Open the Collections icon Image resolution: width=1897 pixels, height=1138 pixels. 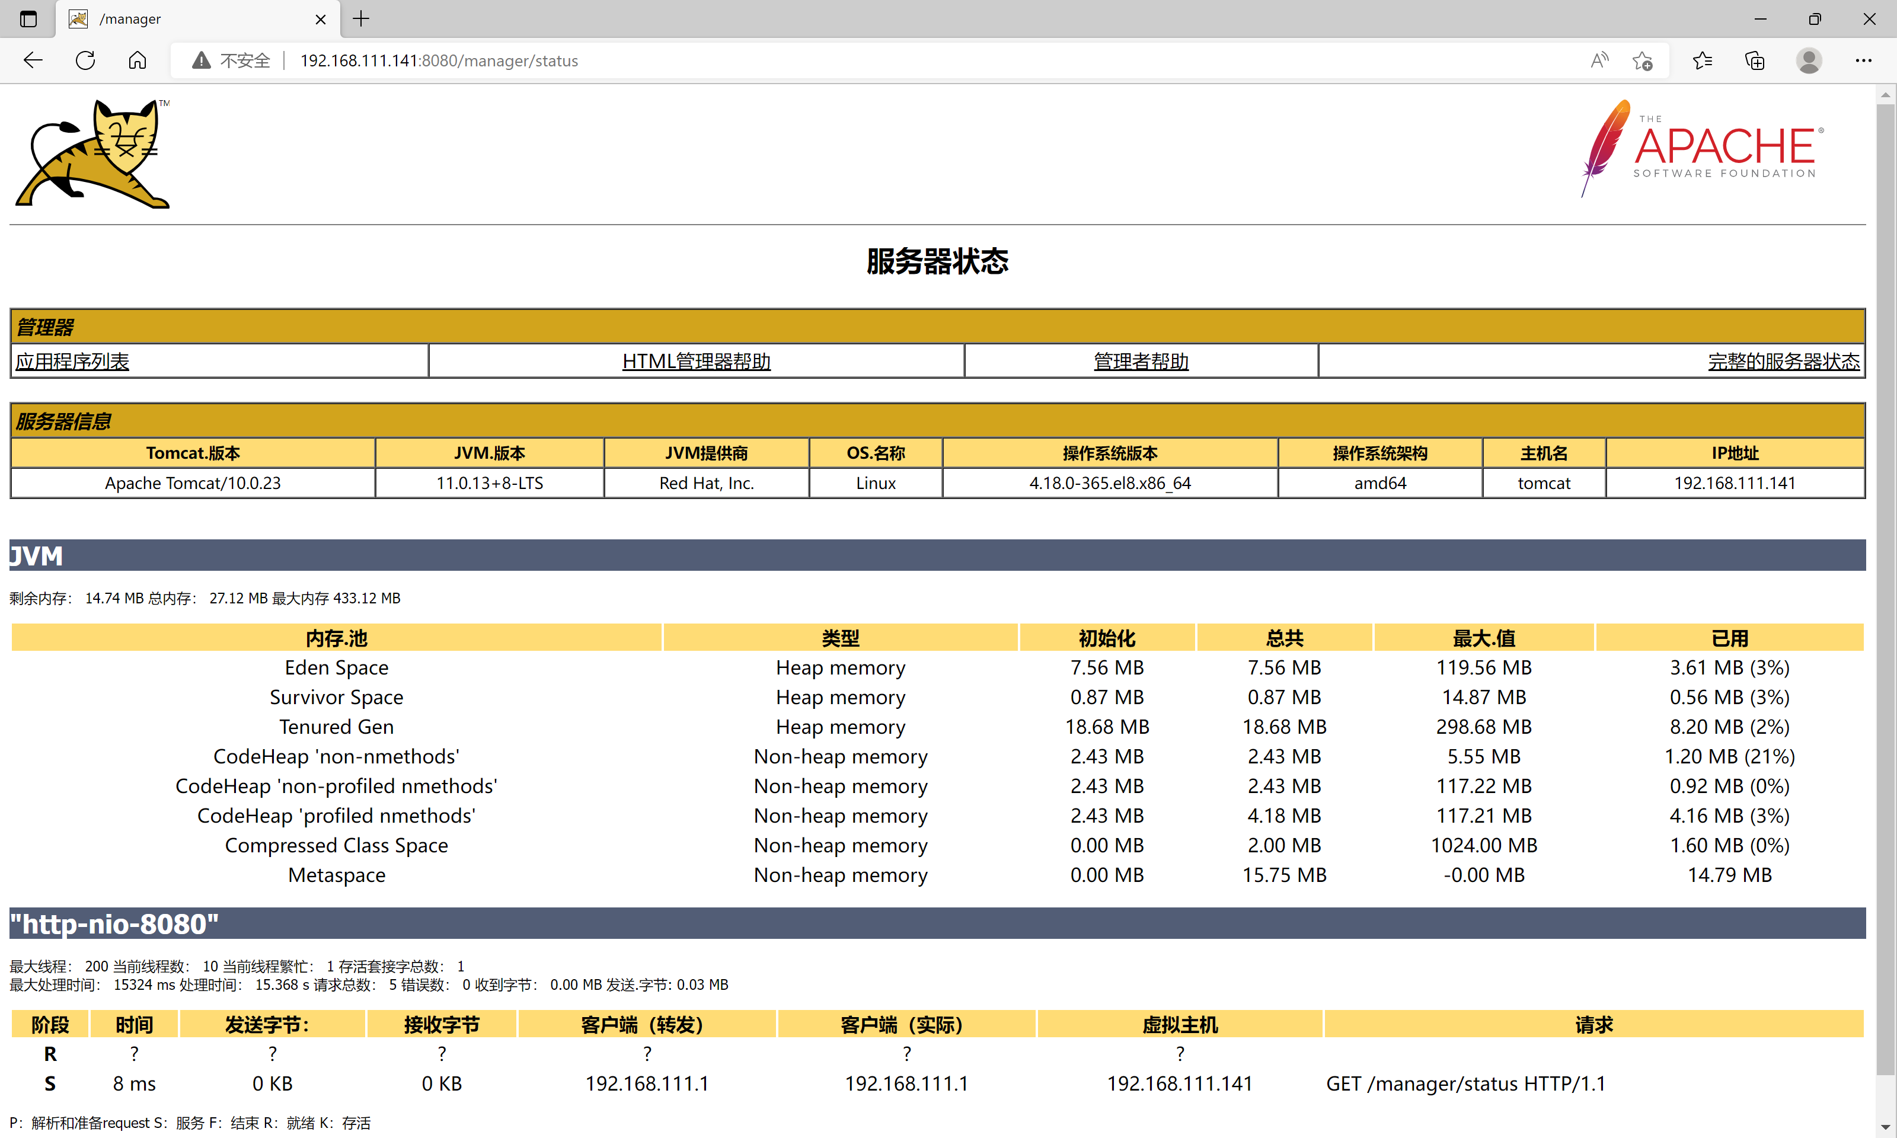[1754, 60]
